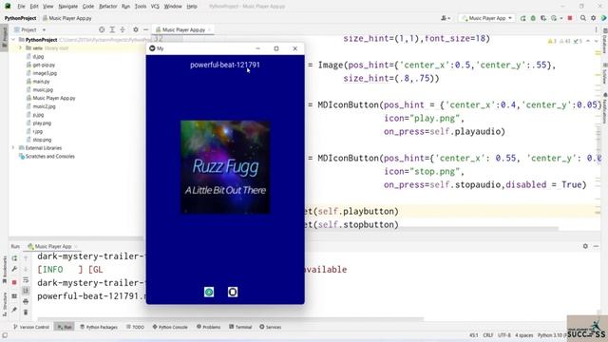
Task: Open Search Everywhere magnifier icon
Action: [x=582, y=18]
